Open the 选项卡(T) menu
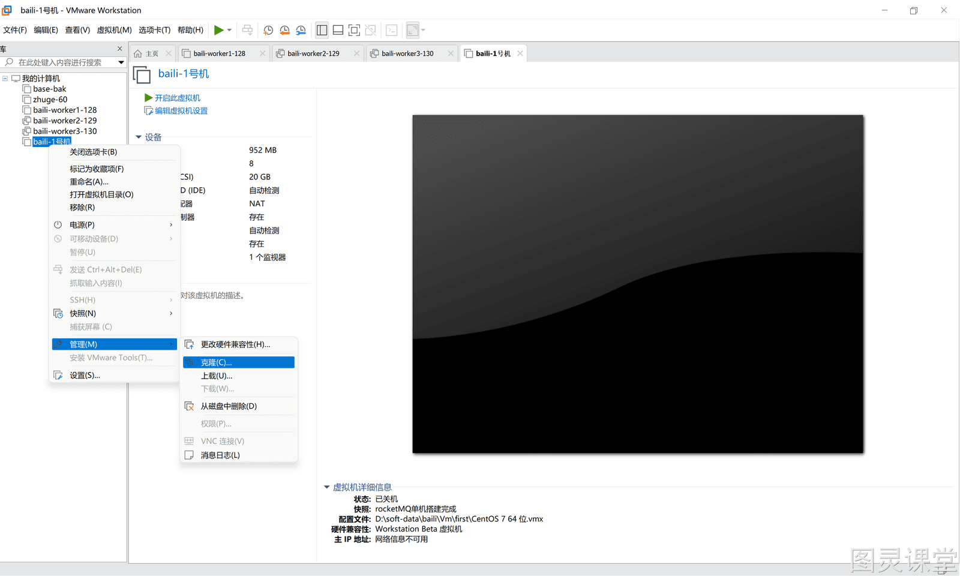This screenshot has height=576, width=960. [x=154, y=30]
